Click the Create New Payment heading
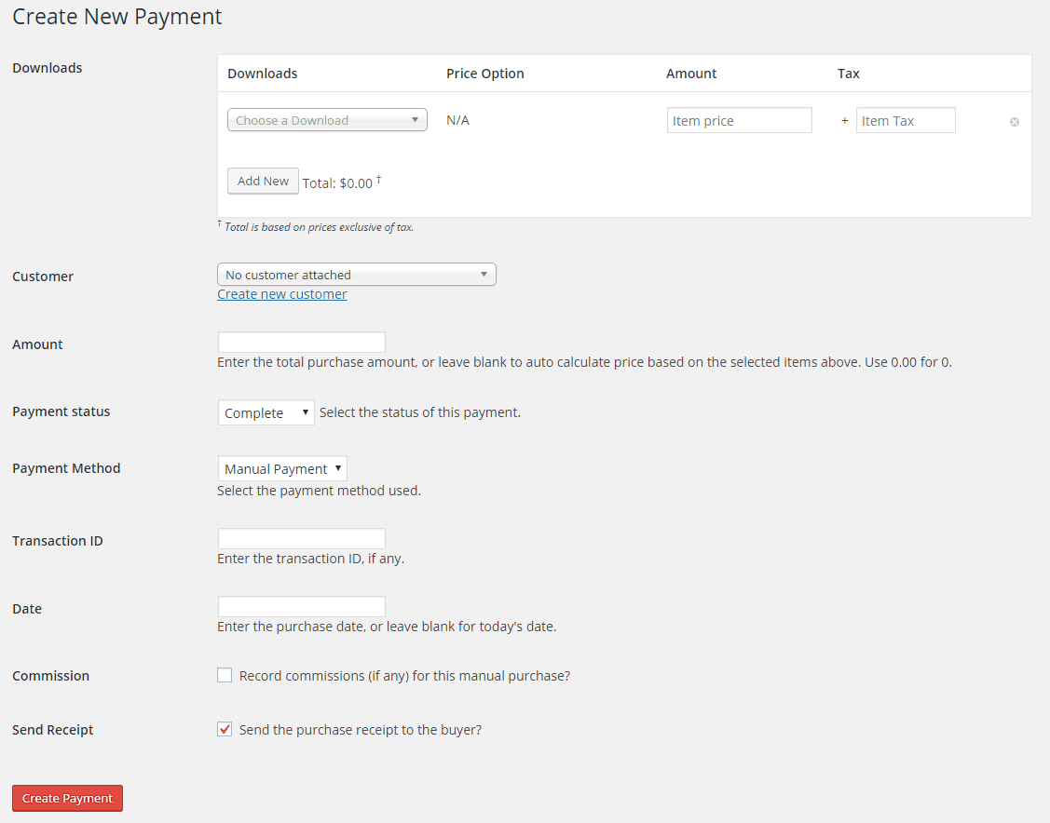 tap(117, 17)
